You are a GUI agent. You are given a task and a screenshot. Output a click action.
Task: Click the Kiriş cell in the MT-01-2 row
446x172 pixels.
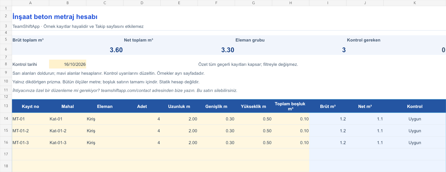point(105,131)
